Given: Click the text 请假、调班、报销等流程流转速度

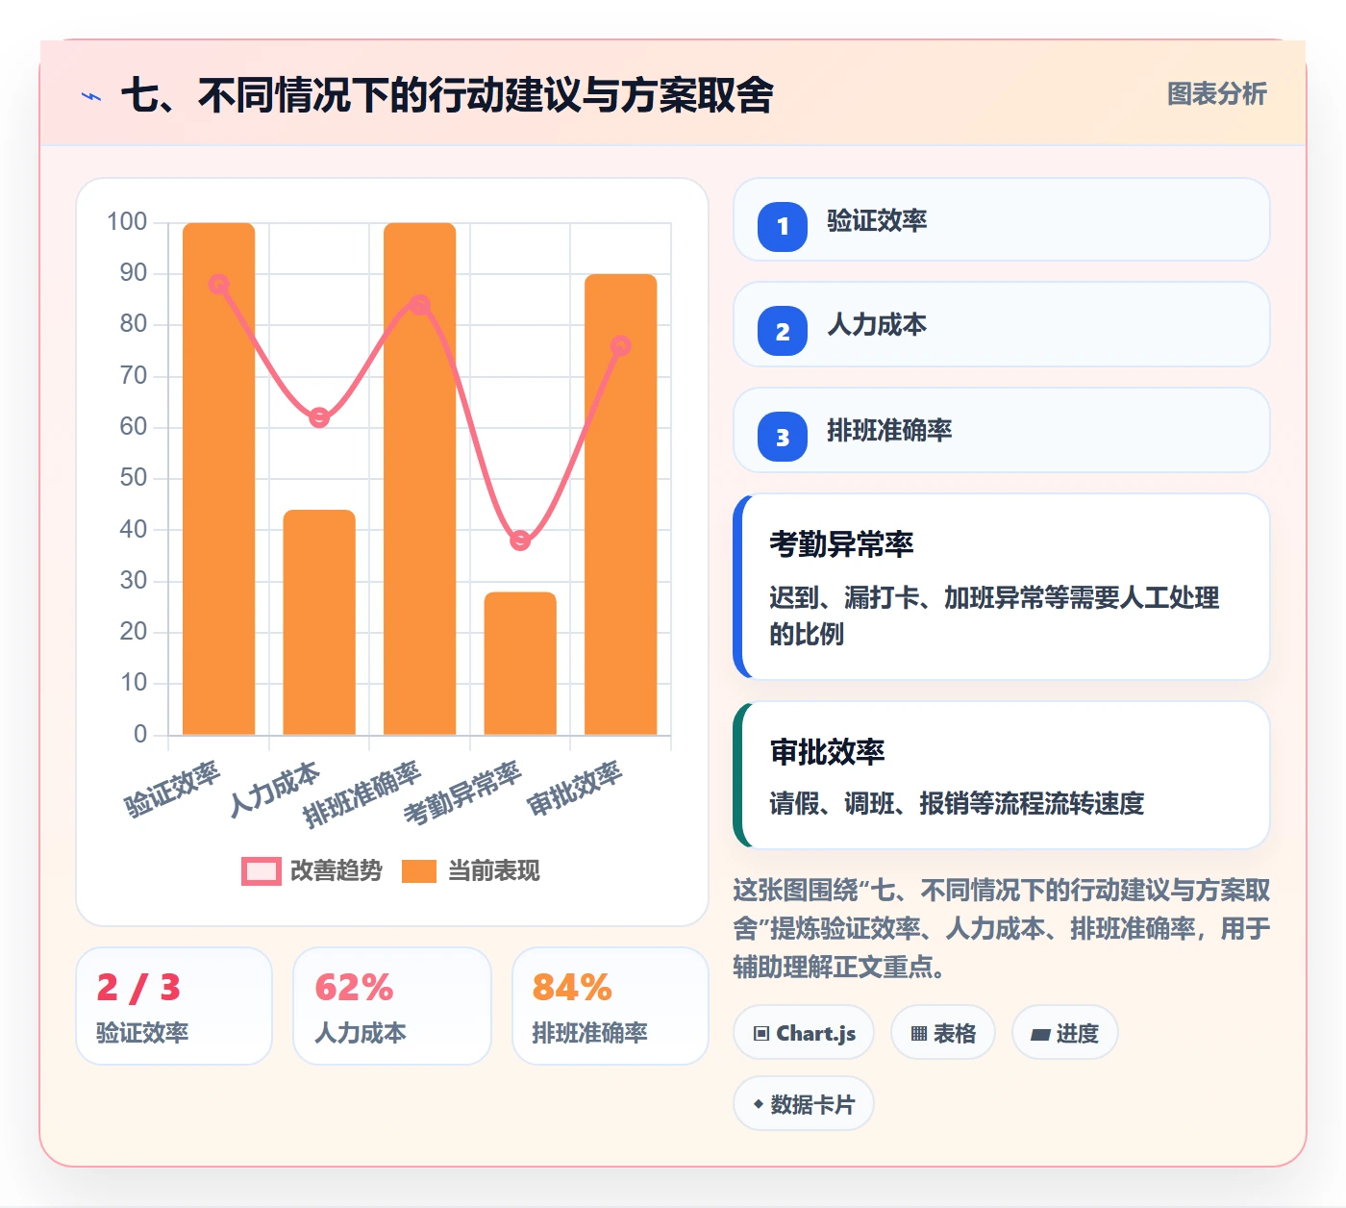Looking at the screenshot, I should pos(957,803).
